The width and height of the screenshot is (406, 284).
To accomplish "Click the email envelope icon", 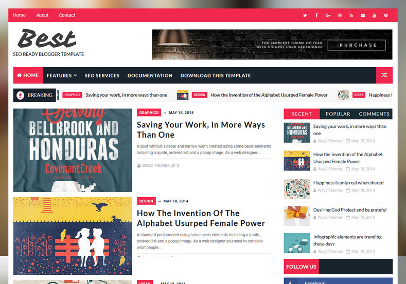I will click(x=363, y=15).
